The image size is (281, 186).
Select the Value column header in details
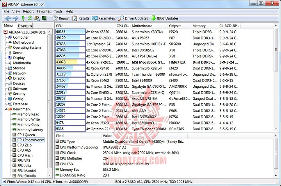(x=144, y=136)
